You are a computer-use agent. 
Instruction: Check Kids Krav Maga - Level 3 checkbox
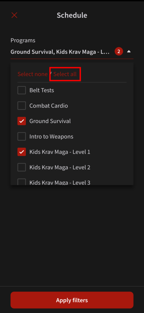[x=22, y=182]
